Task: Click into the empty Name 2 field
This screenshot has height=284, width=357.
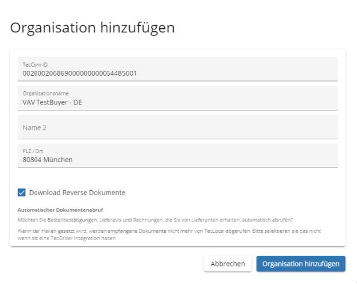Action: click(177, 127)
